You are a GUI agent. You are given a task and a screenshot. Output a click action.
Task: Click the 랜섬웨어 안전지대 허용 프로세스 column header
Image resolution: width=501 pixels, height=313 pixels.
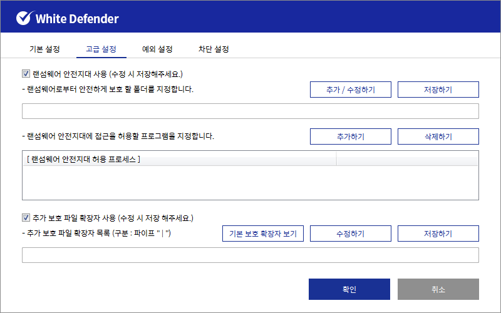click(x=179, y=159)
